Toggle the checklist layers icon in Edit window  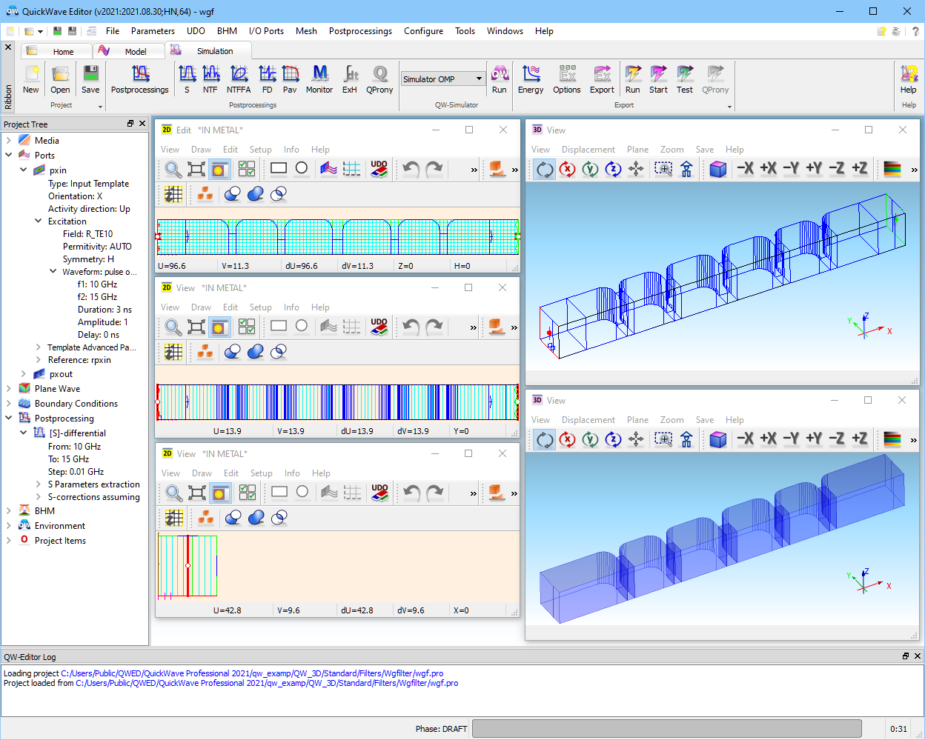click(247, 169)
